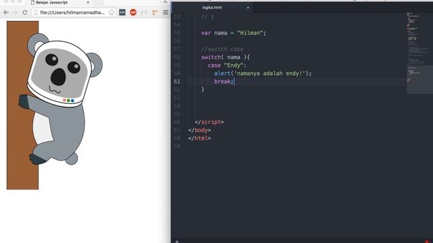
Task: Select the Belajar Javascript browser tab
Action: [x=60, y=3]
